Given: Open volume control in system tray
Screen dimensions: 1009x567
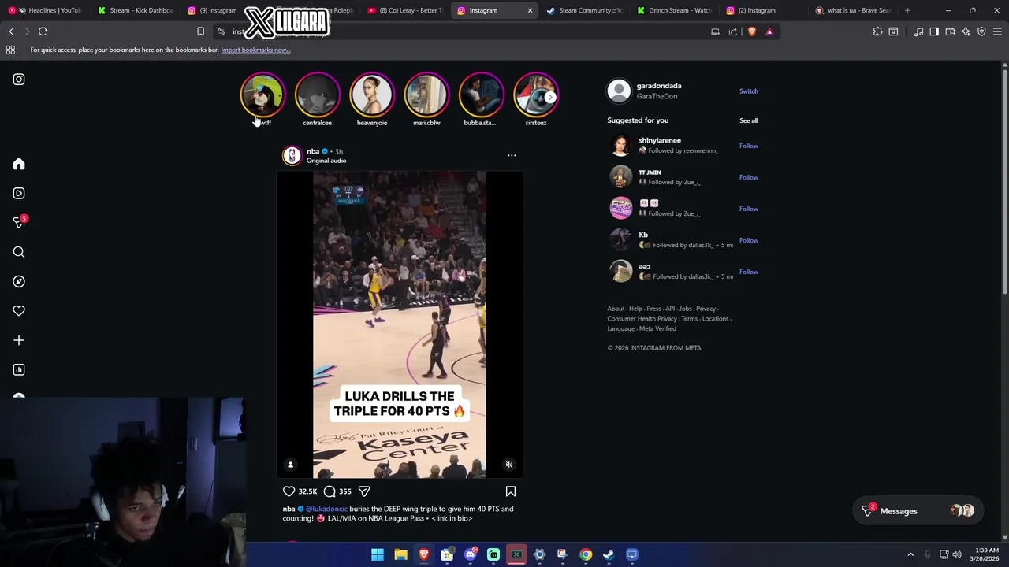Looking at the screenshot, I should coord(957,554).
